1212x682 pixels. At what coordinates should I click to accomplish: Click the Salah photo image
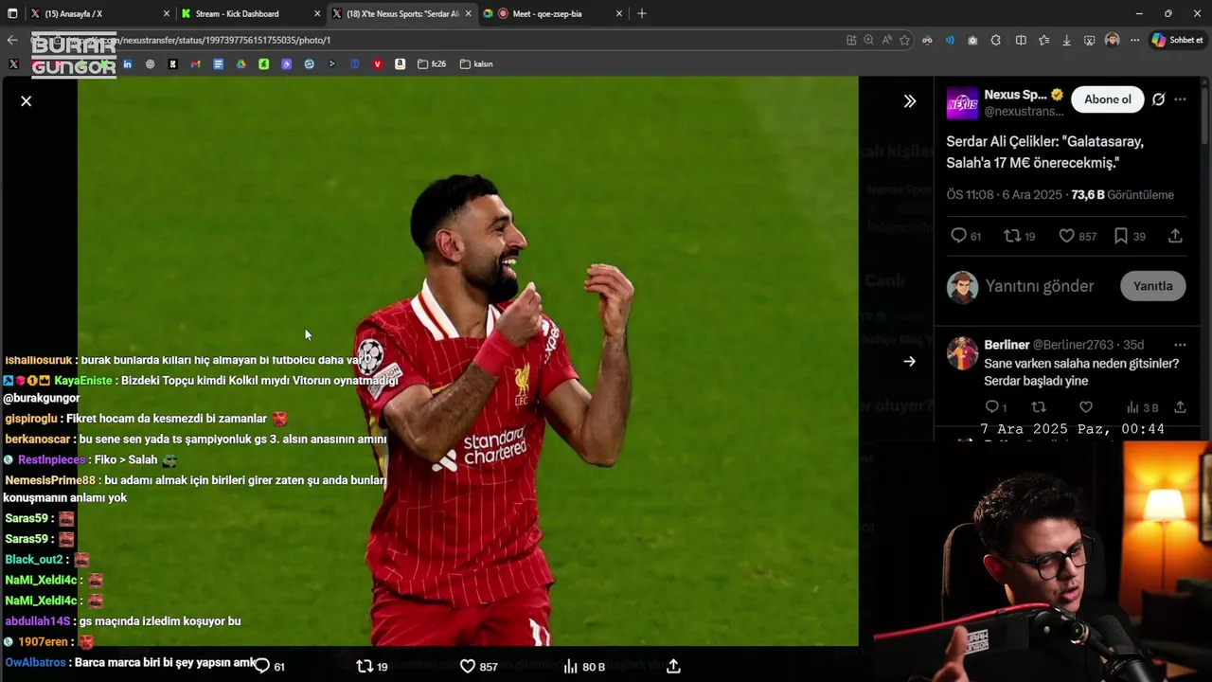coord(468,361)
